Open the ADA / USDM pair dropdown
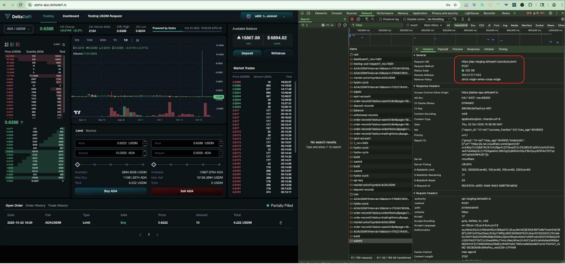The width and height of the screenshot is (565, 264). (19, 29)
